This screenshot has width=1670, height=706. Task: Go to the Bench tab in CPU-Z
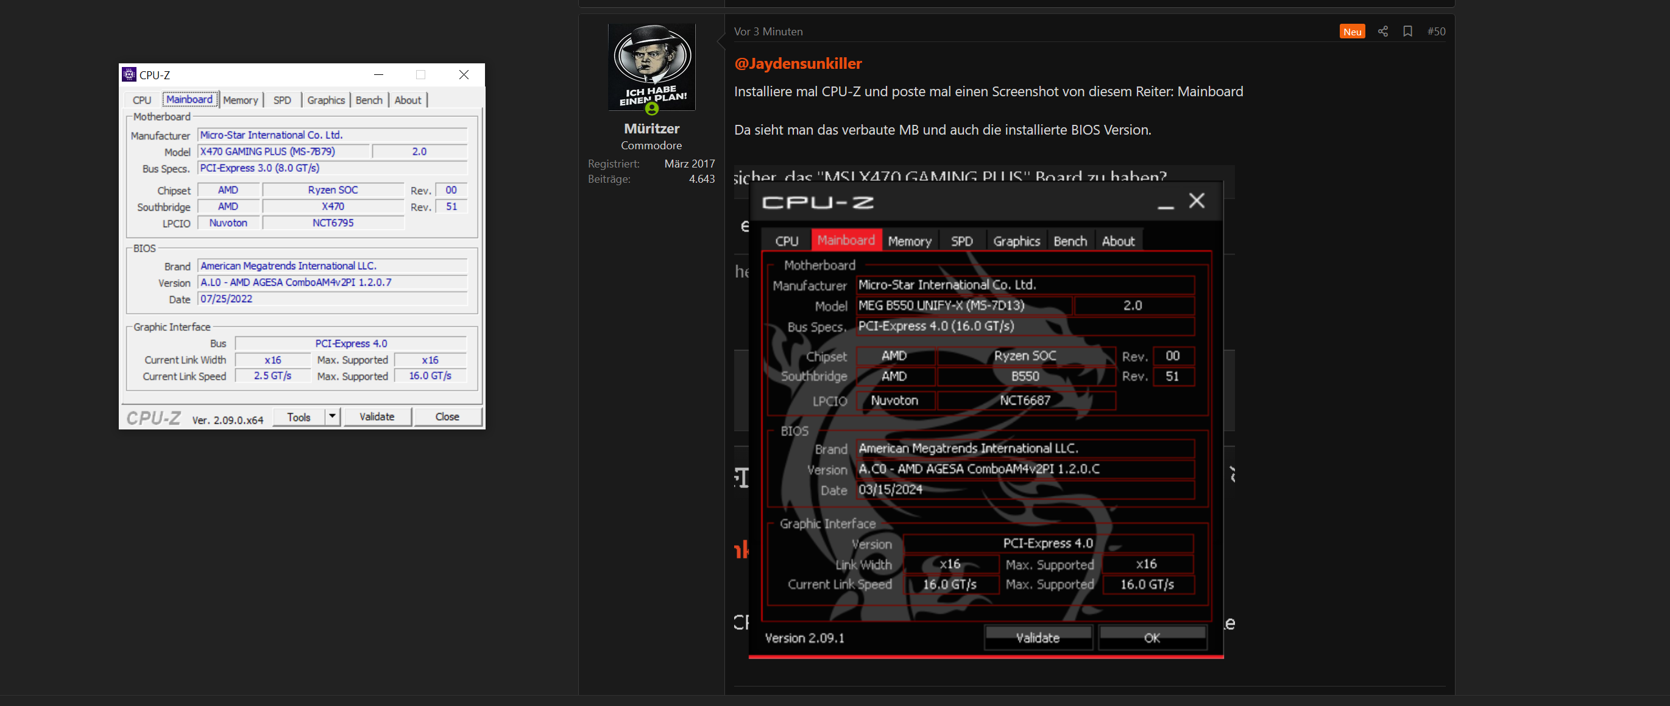(x=369, y=100)
